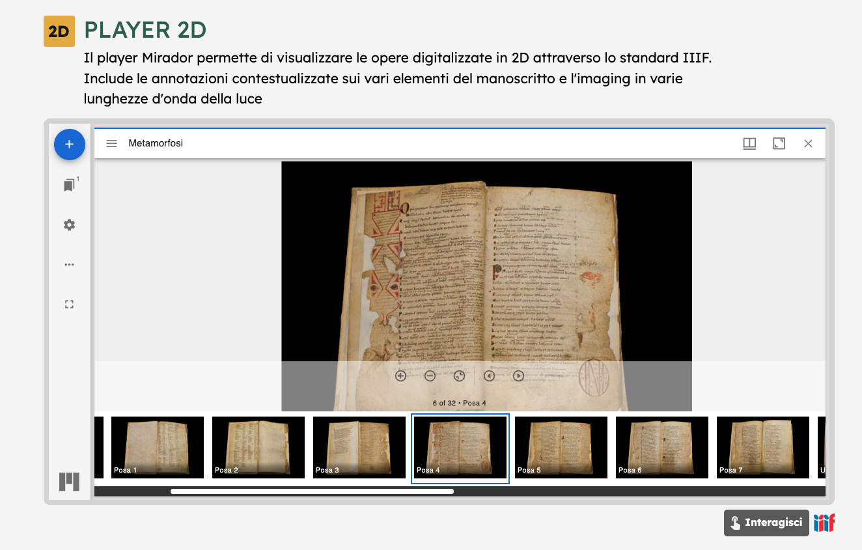Screen dimensions: 862x550
Task: Open the Posa 7 thumbnail
Action: tap(762, 447)
